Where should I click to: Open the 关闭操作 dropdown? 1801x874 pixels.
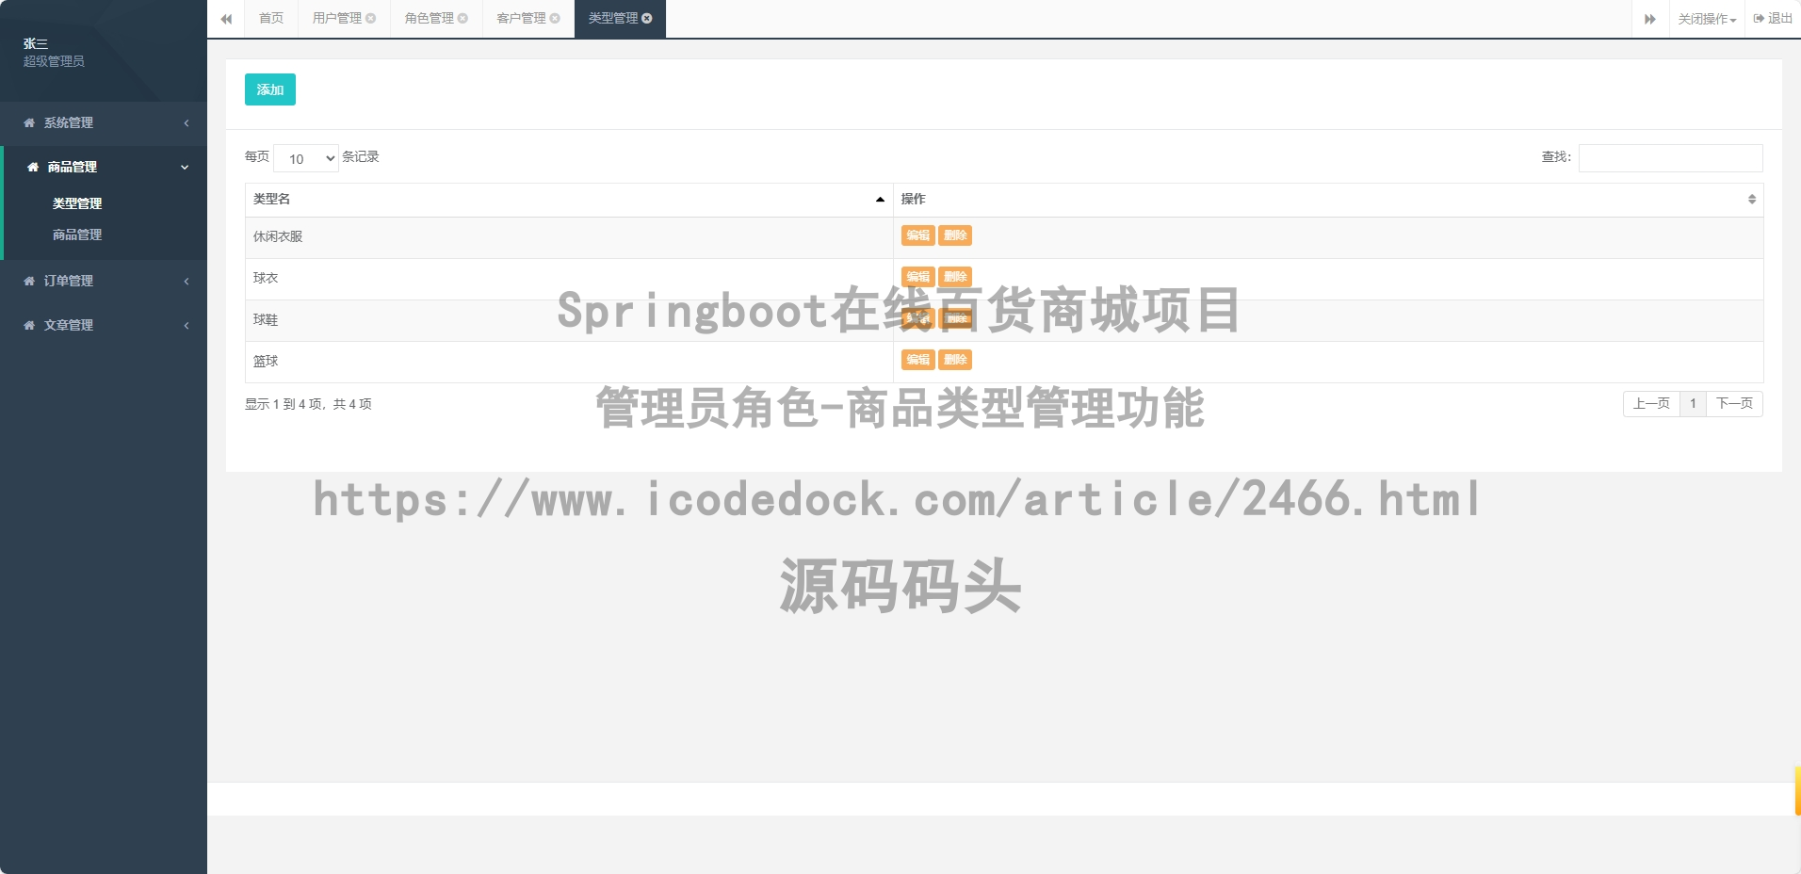tap(1707, 19)
